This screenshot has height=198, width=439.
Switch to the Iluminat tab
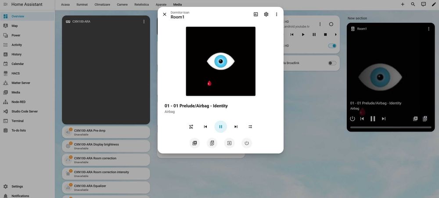pyautogui.click(x=82, y=5)
